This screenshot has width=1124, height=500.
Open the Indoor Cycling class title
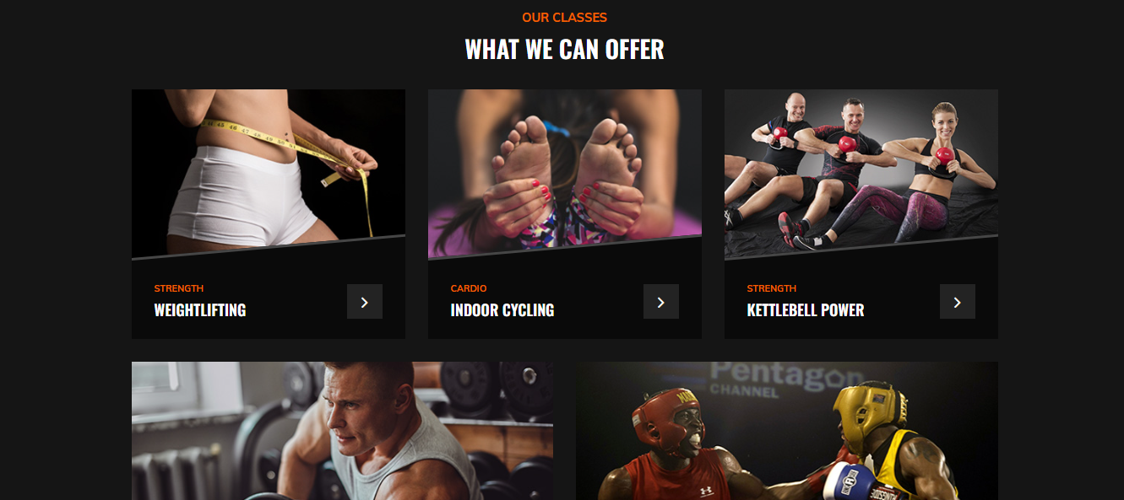click(502, 310)
